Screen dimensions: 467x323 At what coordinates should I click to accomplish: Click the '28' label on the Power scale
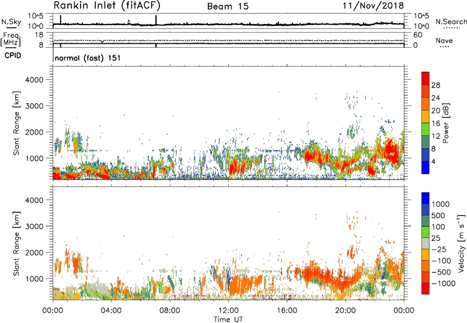point(435,85)
